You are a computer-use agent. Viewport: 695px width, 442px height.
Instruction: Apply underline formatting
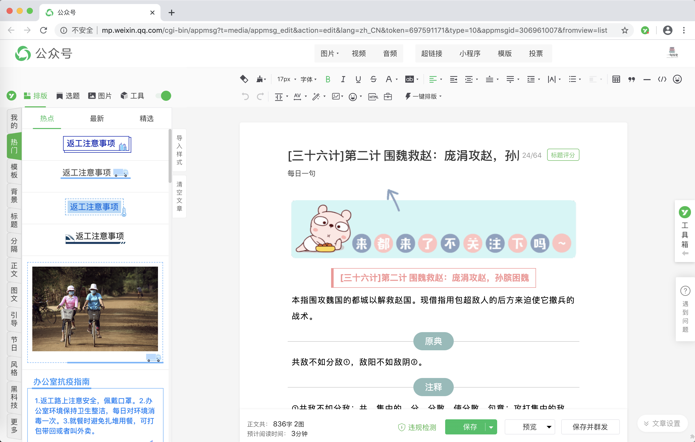tap(358, 79)
